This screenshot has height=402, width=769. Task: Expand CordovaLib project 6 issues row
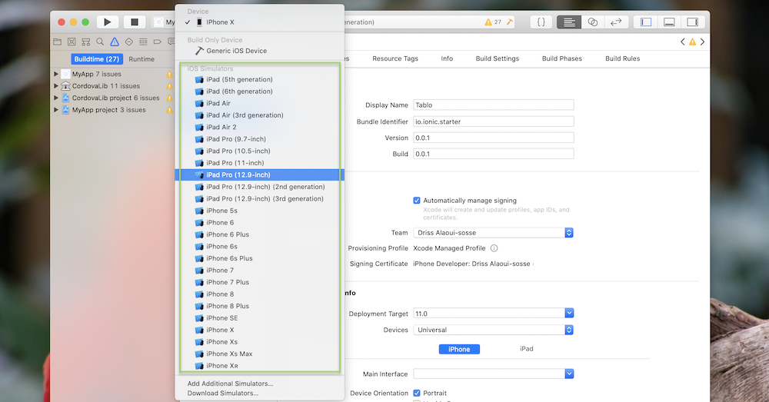[56, 98]
